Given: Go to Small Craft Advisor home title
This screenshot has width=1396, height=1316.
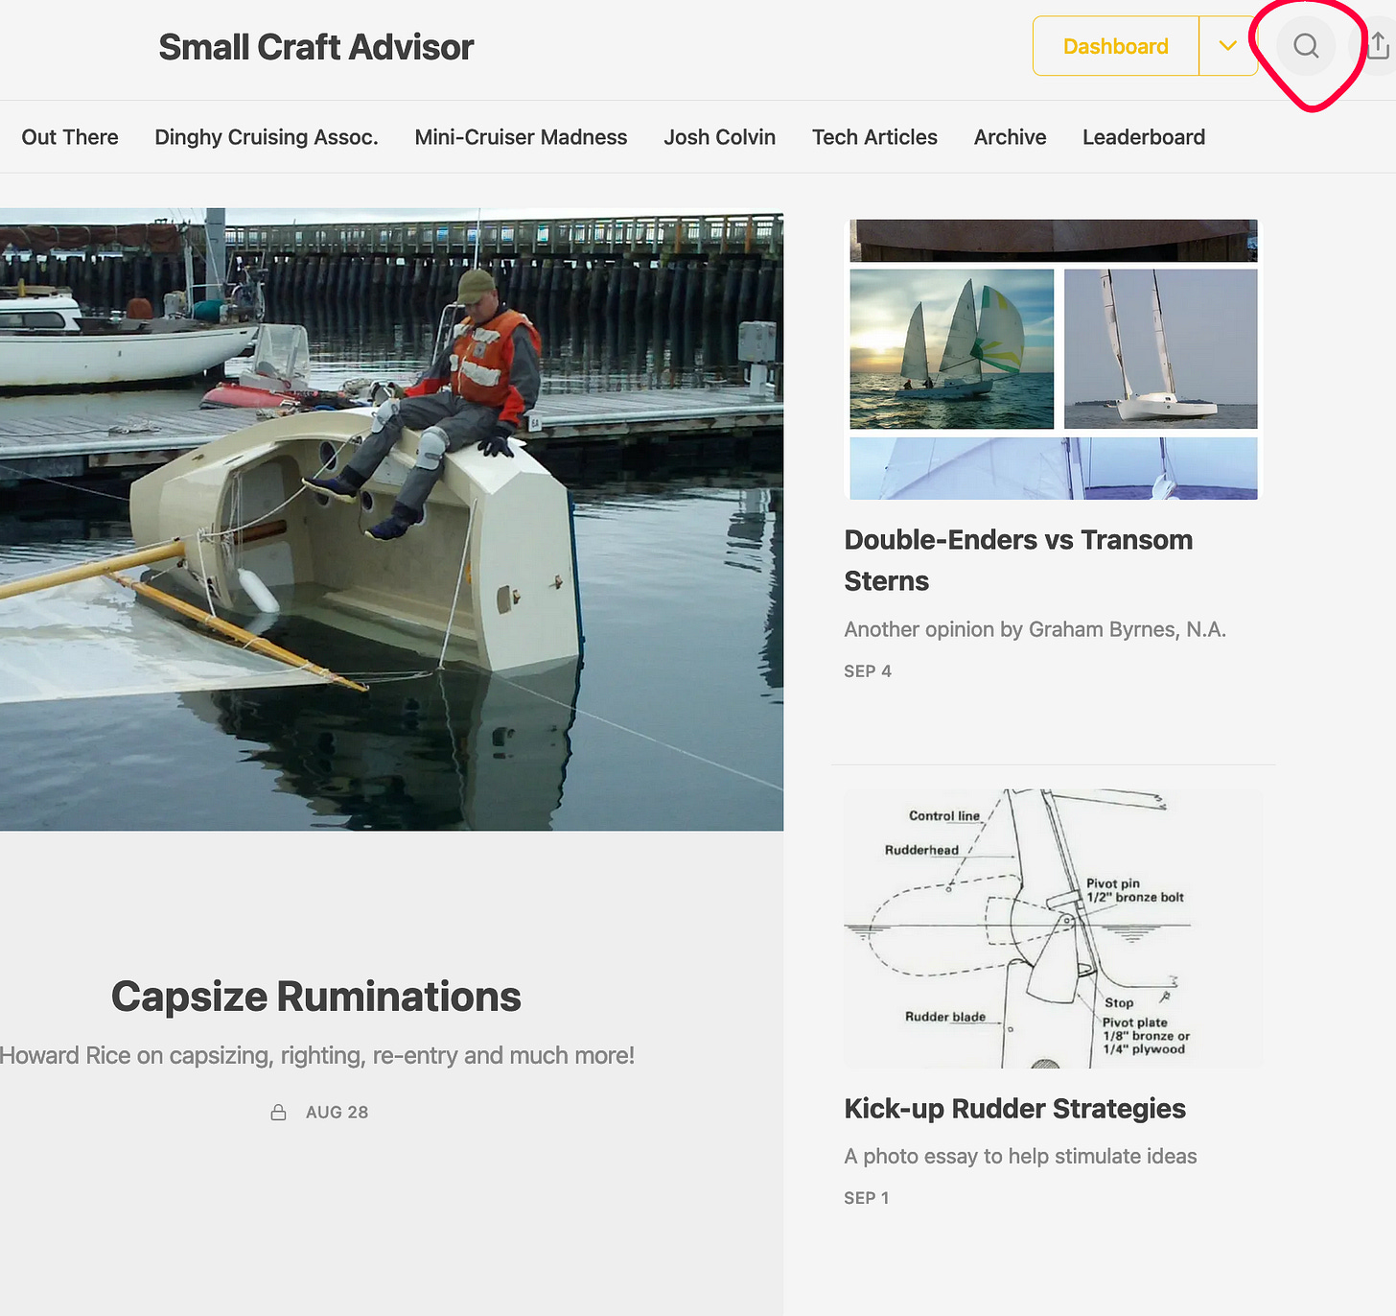Looking at the screenshot, I should tap(316, 47).
